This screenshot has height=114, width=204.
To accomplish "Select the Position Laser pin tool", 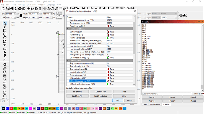I will click(x=5, y=56).
